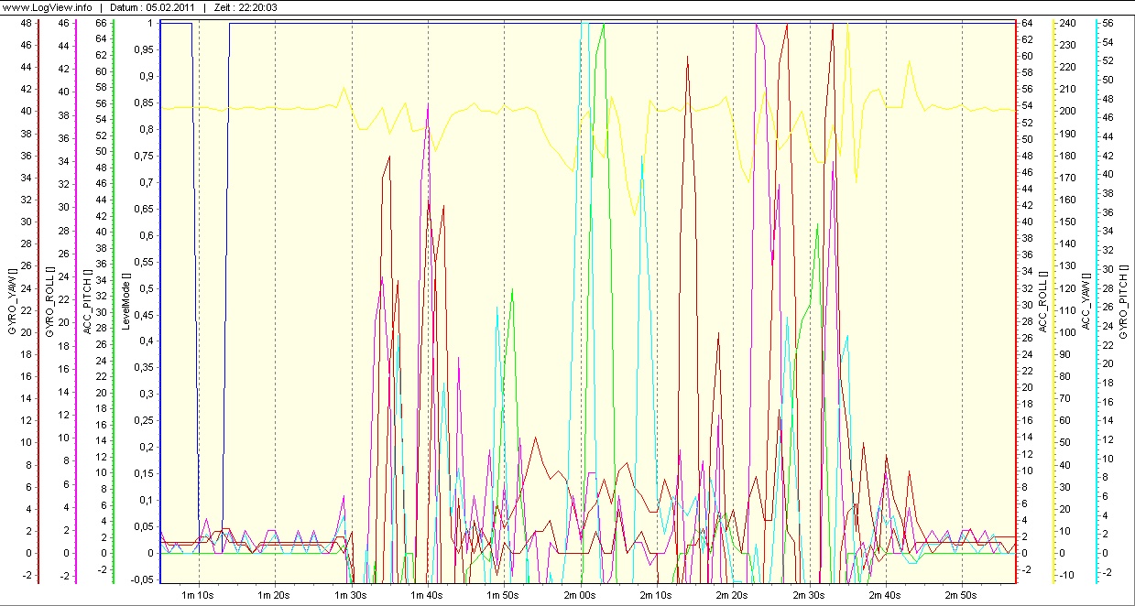Viewport: 1135px width, 606px height.
Task: Select the ACC_ROLL [] axis label
Action: coord(1042,303)
